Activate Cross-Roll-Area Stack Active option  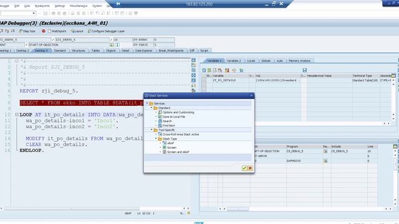181,134
